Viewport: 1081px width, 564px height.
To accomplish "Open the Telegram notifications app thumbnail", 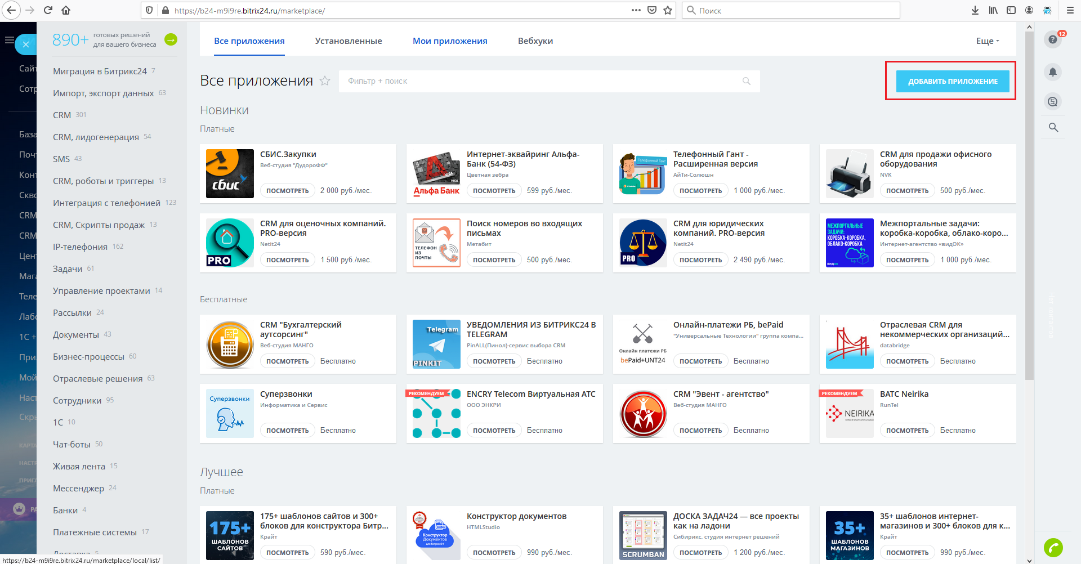I will tap(436, 344).
